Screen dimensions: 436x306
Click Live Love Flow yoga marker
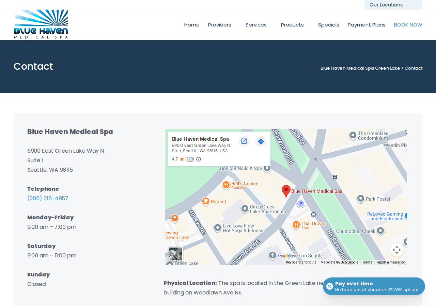point(217,228)
